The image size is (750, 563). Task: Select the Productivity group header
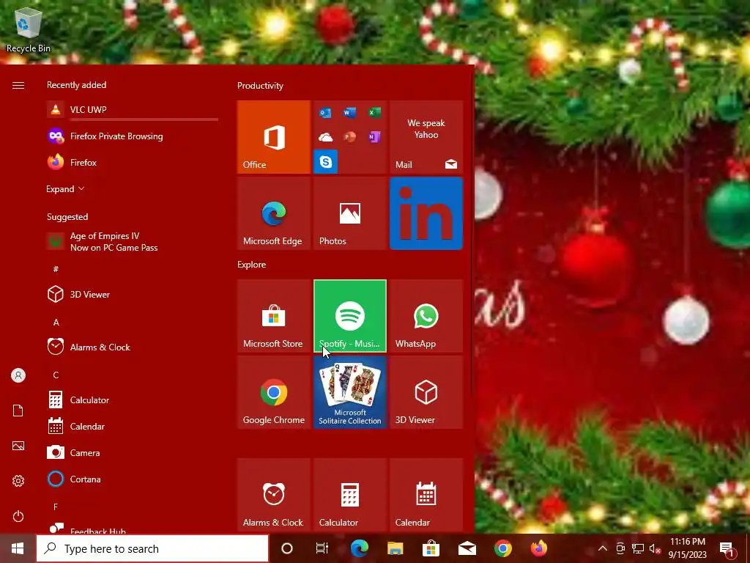point(260,86)
